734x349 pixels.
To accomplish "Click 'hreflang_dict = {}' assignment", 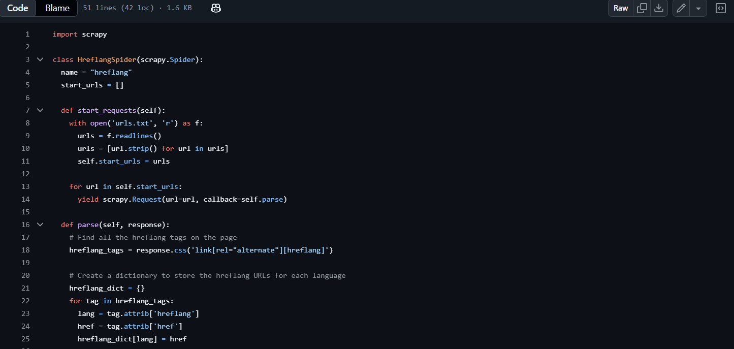I will pos(107,288).
